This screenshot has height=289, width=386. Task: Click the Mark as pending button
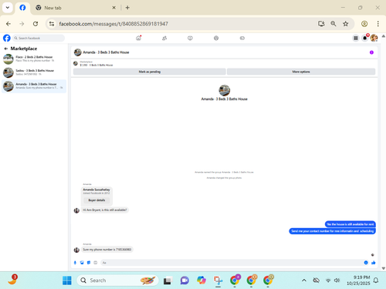coord(150,72)
